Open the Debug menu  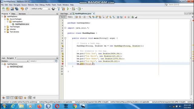(42, 5)
